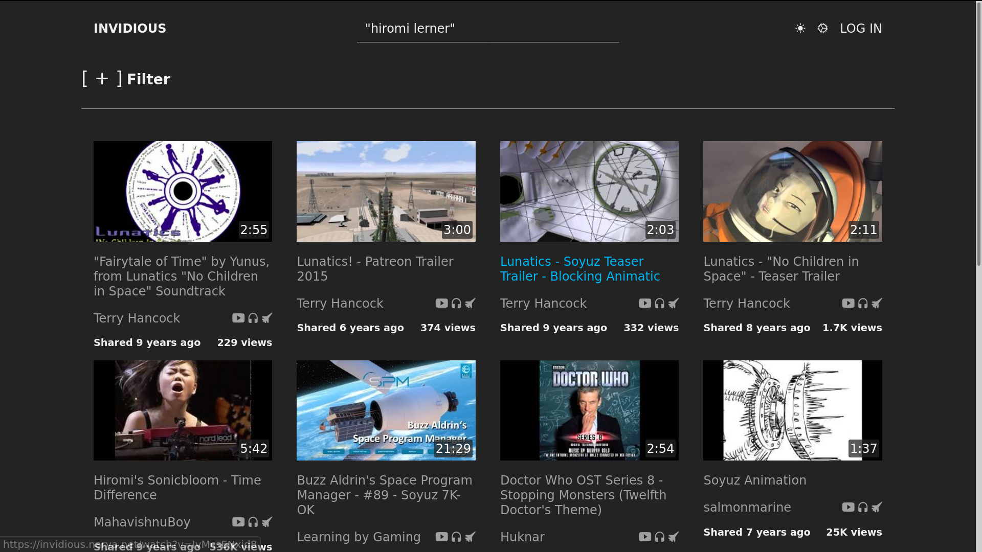Watch Fairytale of Time on YouTube icon
The width and height of the screenshot is (982, 552).
tap(238, 318)
